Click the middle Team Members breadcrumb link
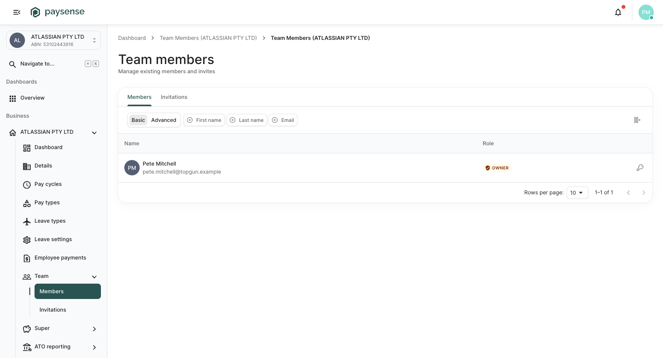The height and width of the screenshot is (358, 663). pos(208,38)
